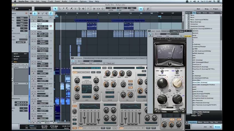Open the Audio menu

64,1
